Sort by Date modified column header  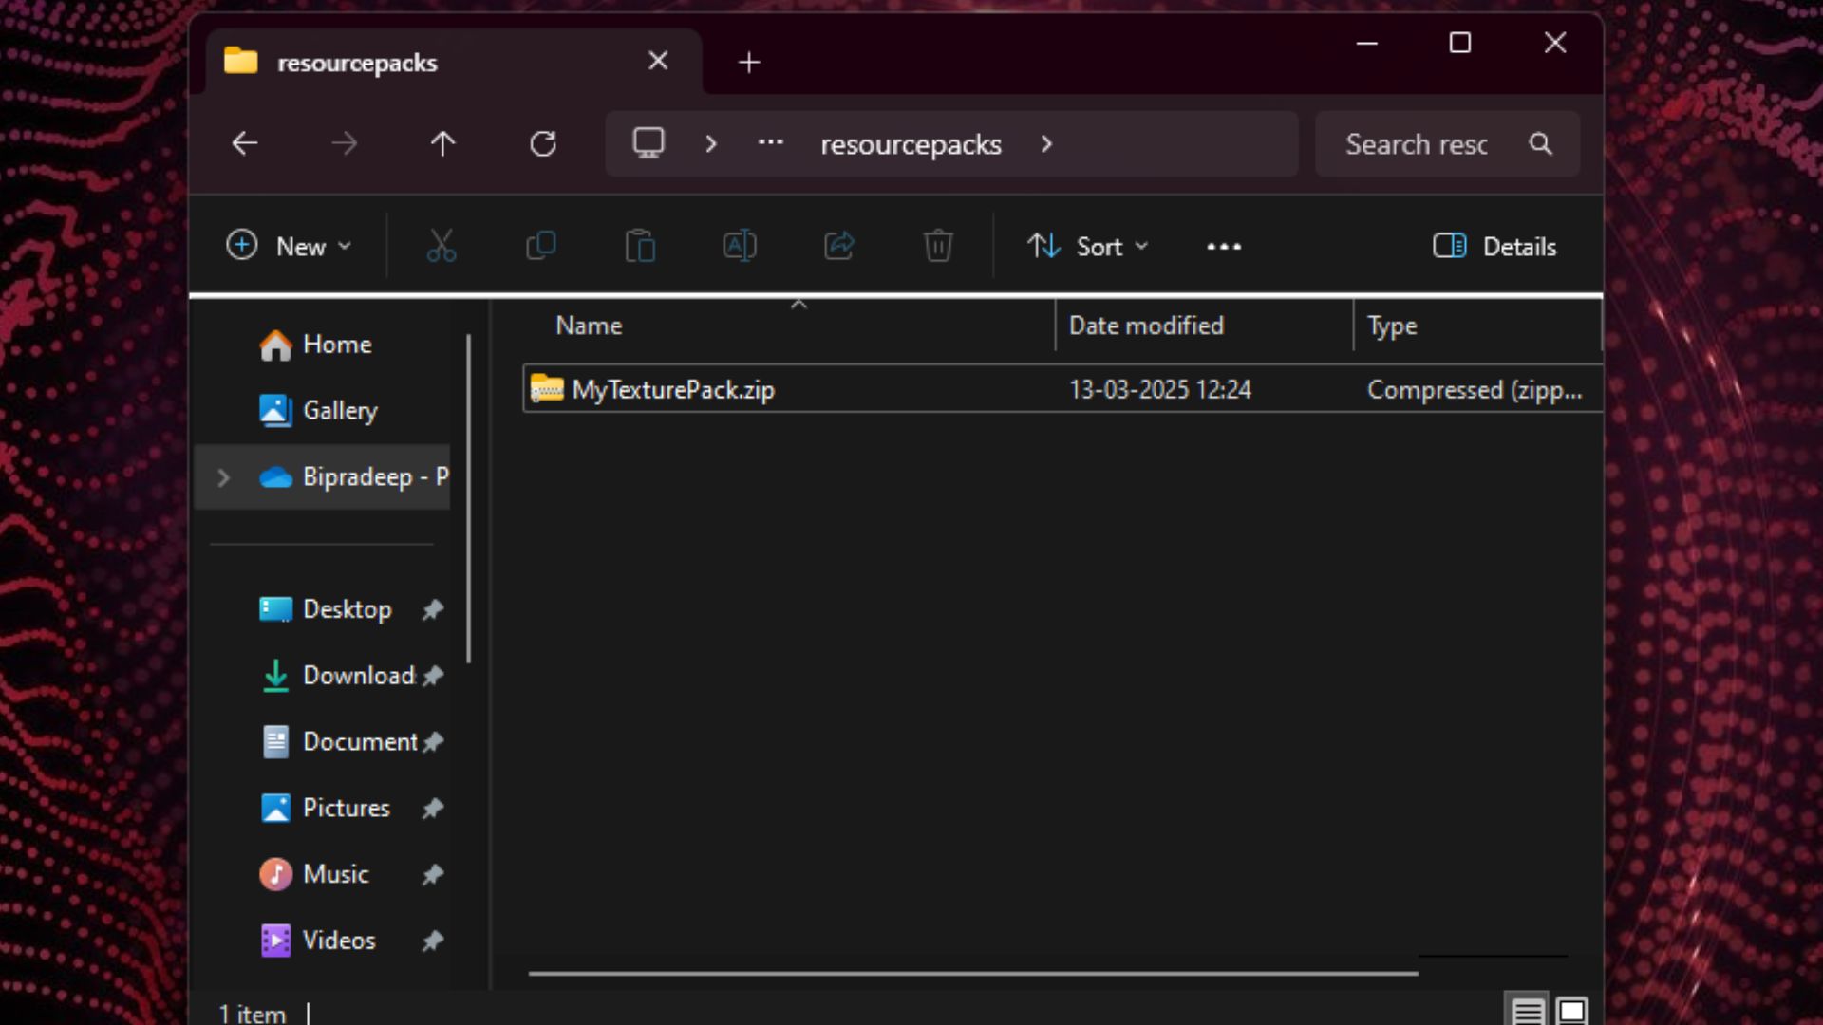(1146, 326)
